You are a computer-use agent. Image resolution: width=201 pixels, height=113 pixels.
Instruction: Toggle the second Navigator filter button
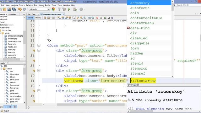10,107
